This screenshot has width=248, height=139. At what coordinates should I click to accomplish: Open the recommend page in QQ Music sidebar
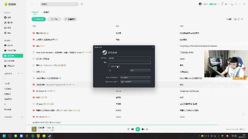8,18
